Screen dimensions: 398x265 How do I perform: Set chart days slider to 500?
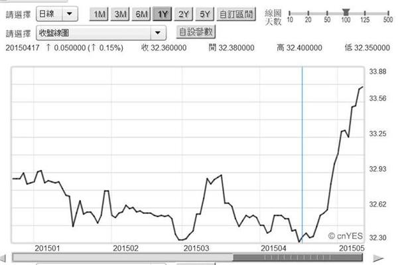pos(388,13)
